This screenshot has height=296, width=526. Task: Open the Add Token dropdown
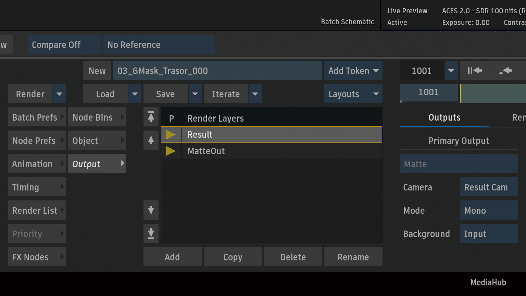(x=353, y=71)
